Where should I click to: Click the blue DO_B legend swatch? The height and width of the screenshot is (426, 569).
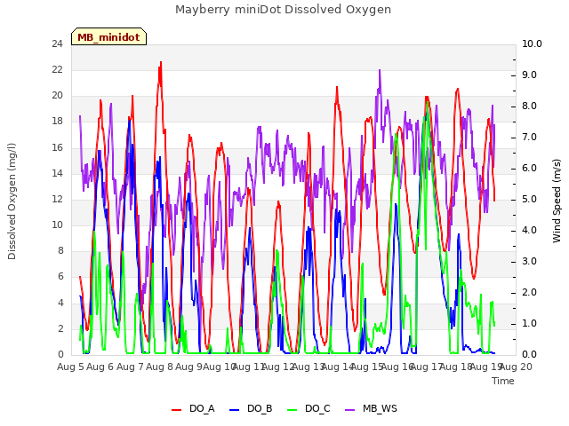click(235, 410)
